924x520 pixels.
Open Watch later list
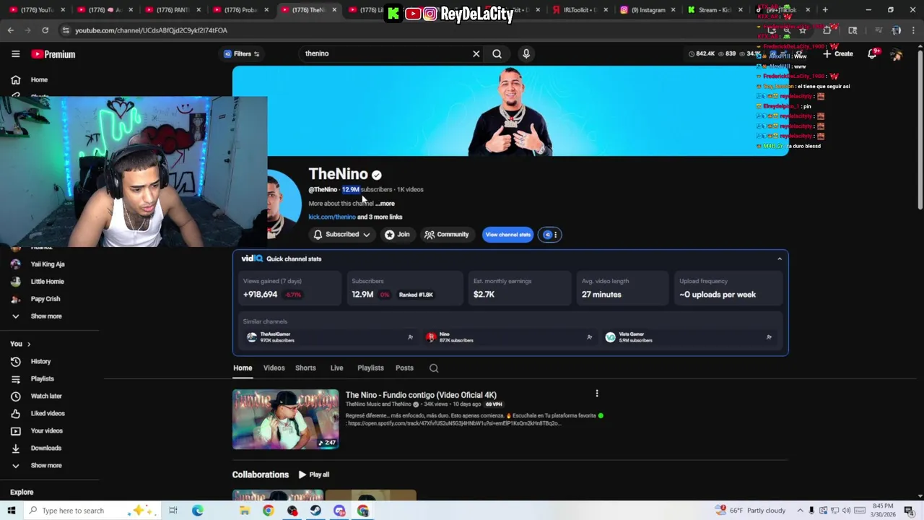45,396
